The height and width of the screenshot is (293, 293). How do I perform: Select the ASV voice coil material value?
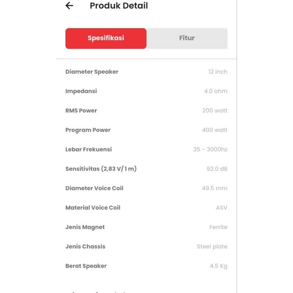(x=222, y=208)
